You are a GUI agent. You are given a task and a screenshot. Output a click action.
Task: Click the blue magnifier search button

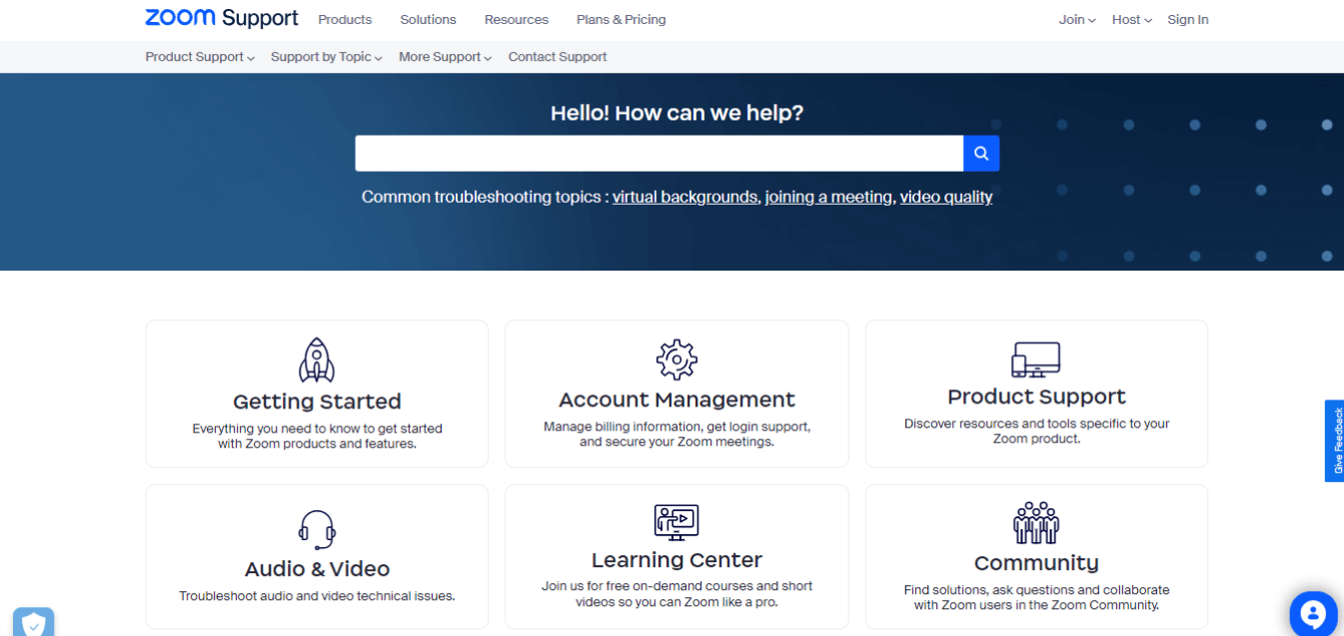[x=981, y=154]
